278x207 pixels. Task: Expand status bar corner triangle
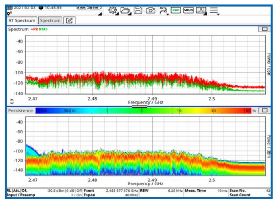100,14
